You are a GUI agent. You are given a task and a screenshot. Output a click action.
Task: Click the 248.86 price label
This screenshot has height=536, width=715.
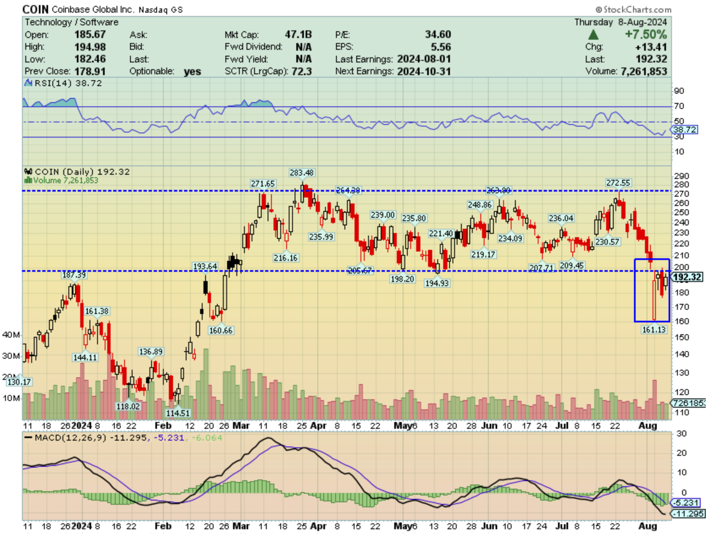[480, 205]
